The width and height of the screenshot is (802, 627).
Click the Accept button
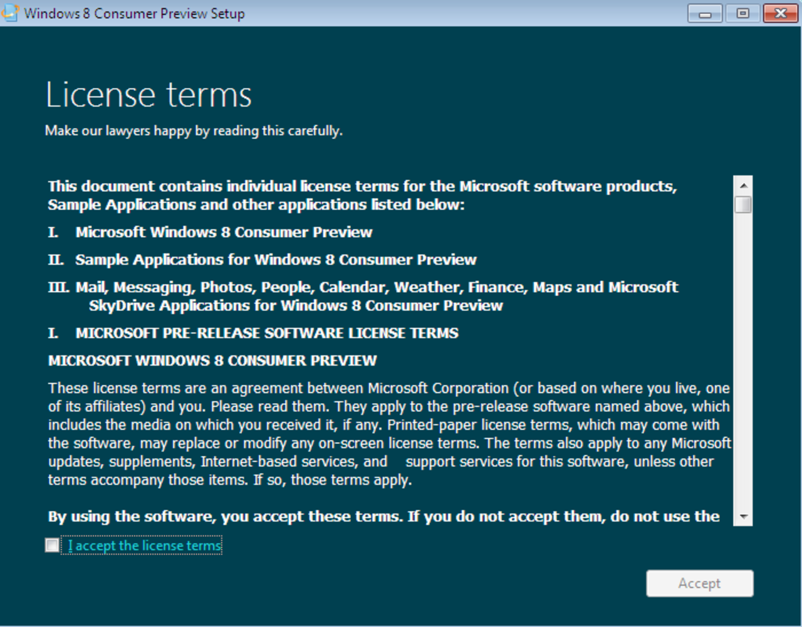point(699,583)
